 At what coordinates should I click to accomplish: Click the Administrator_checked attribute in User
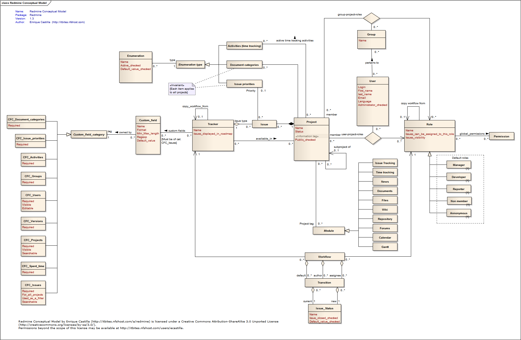372,105
